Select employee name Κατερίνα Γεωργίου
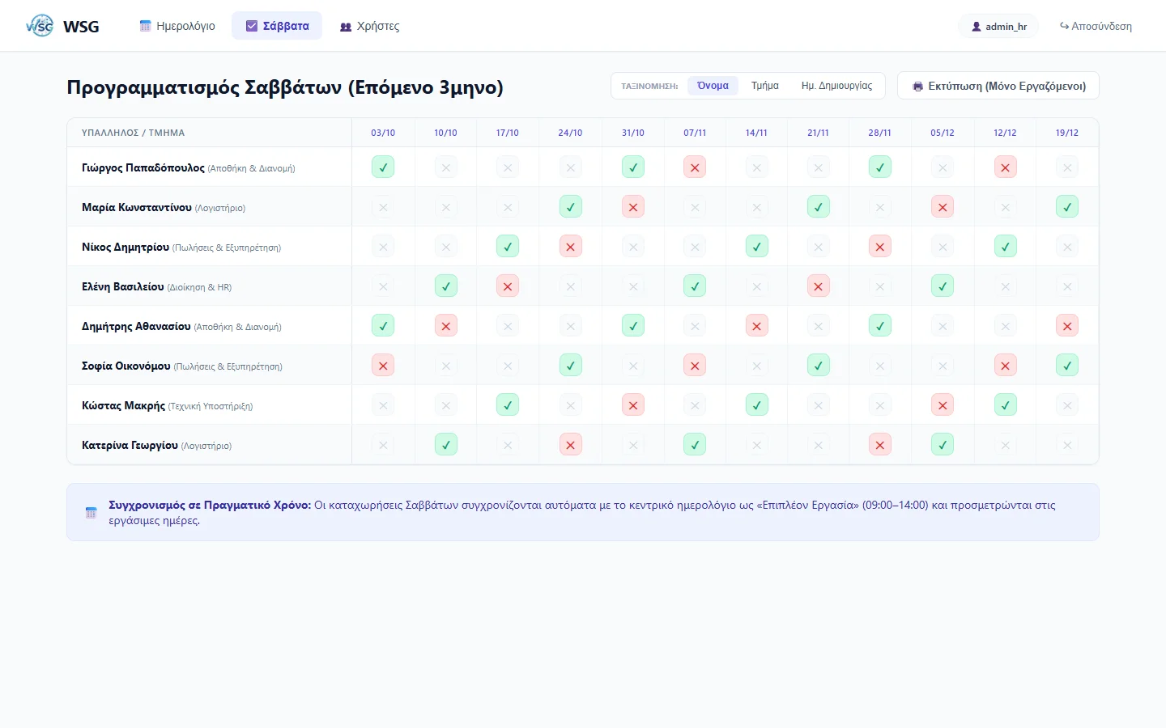The image size is (1166, 728). tap(130, 445)
